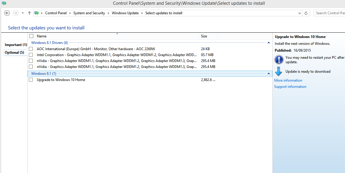The height and width of the screenshot is (173, 345).
Task: Click the 2,862.6 size value
Action: coord(208,80)
